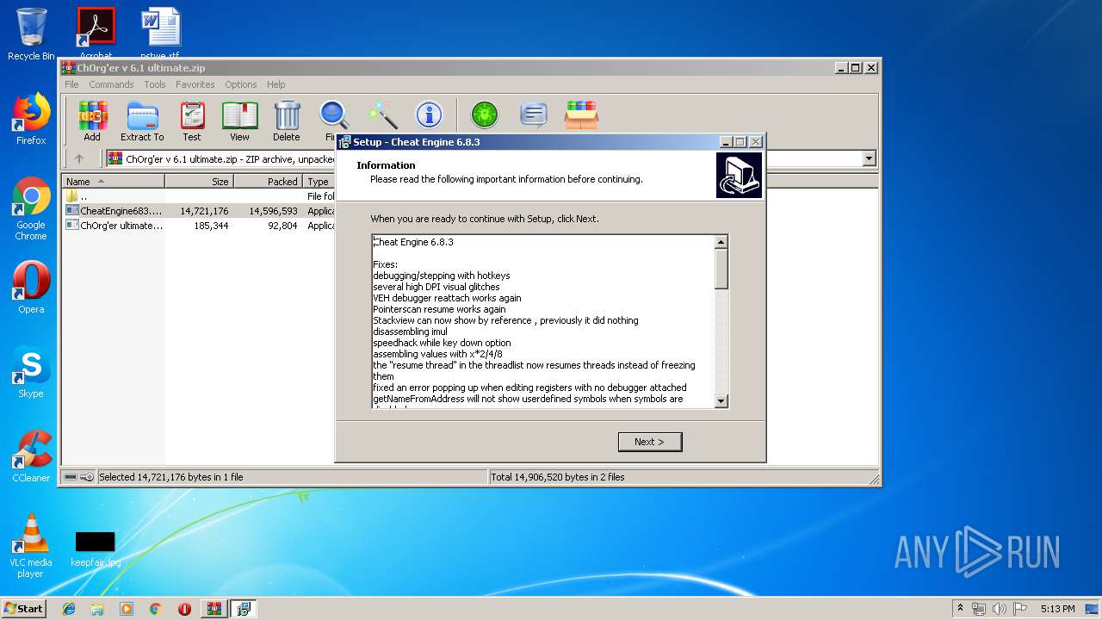Viewport: 1102px width, 620px height.
Task: Click the Delete trash can icon
Action: pos(287,121)
